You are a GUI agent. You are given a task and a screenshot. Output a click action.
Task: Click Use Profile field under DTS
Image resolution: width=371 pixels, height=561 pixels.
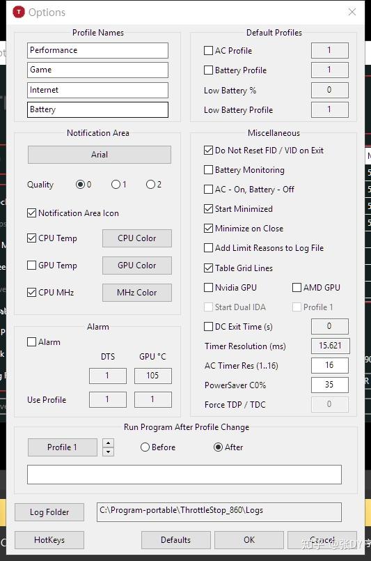(108, 399)
